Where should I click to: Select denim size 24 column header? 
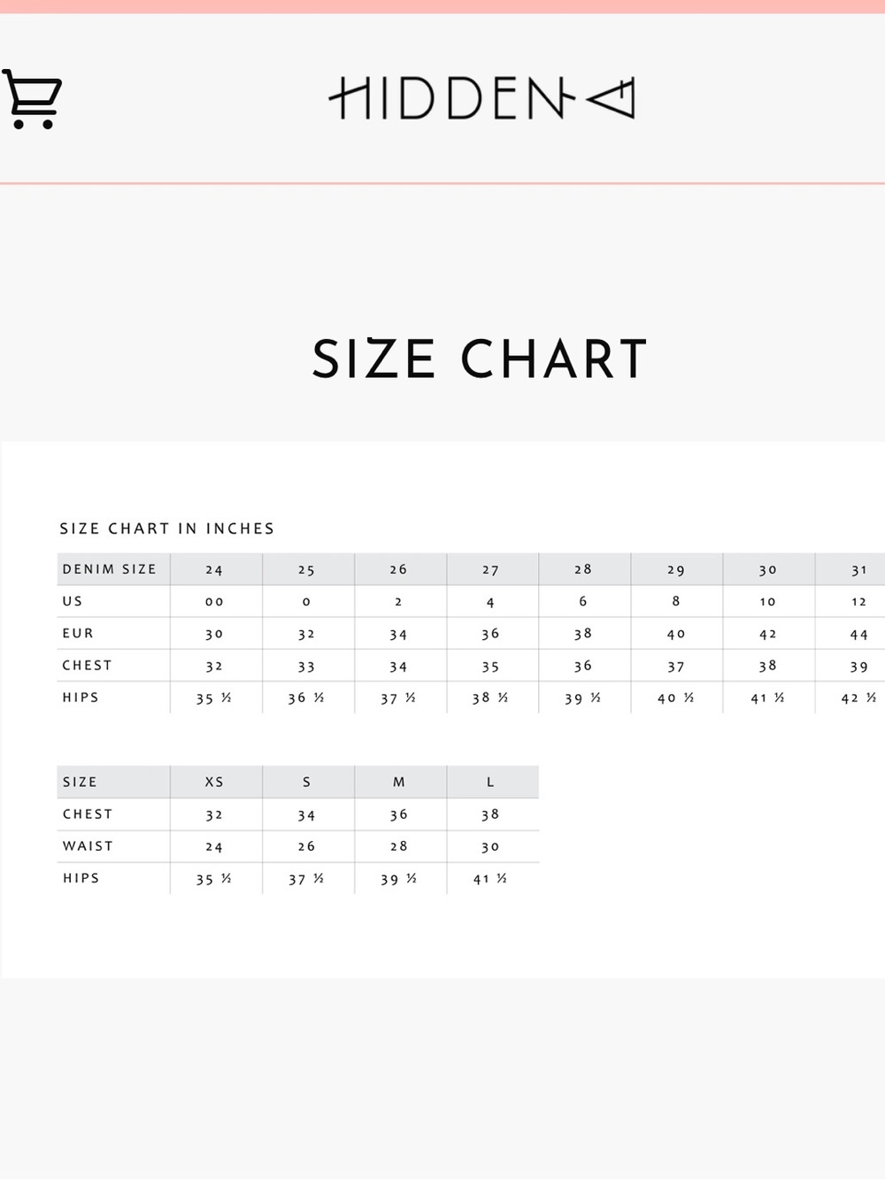[215, 569]
